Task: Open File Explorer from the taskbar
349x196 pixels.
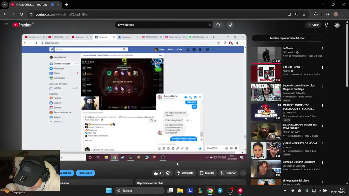Action: point(180,191)
